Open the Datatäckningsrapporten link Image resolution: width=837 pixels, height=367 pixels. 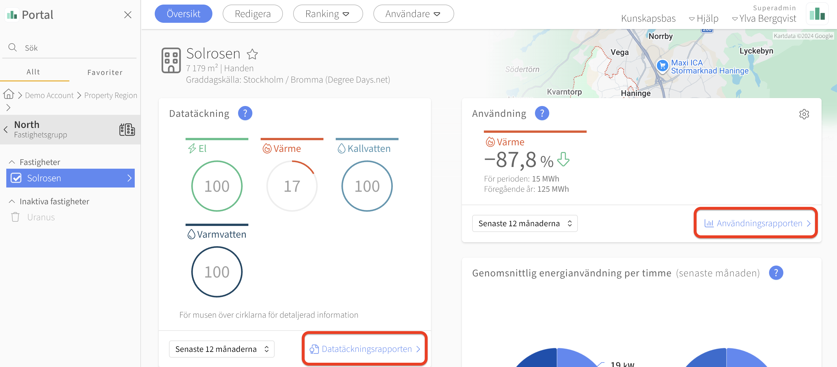365,349
